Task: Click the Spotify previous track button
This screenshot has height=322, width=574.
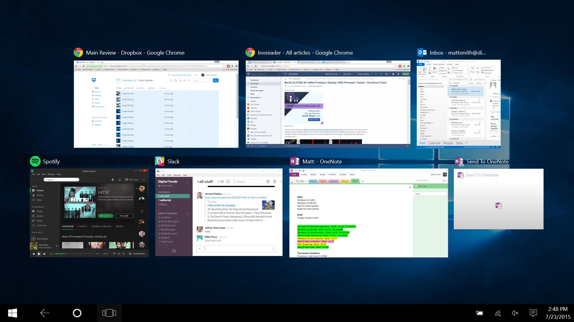Action: click(34, 254)
